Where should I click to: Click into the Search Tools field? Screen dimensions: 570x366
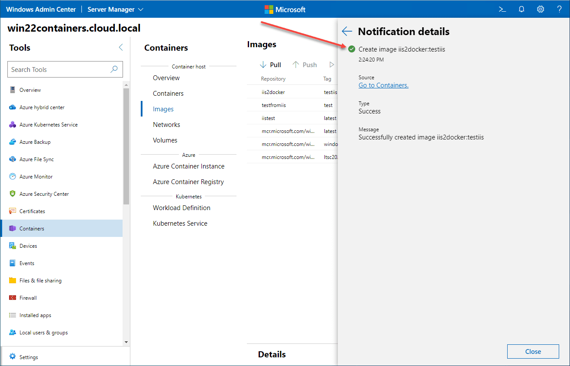pyautogui.click(x=58, y=69)
